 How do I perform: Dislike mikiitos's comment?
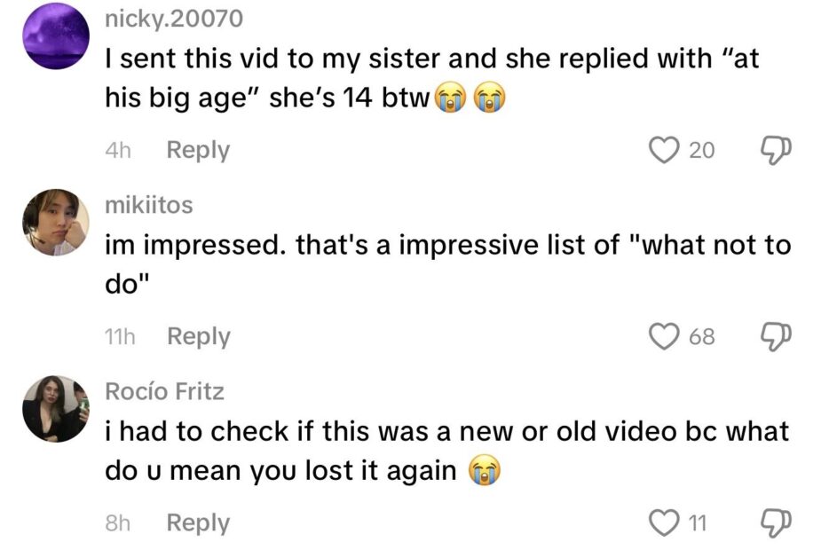(x=774, y=337)
